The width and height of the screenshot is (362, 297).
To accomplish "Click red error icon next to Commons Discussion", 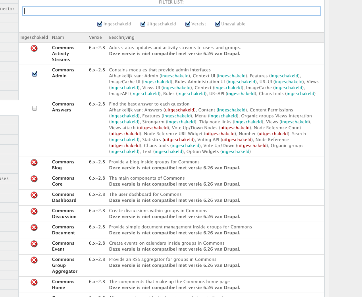I will 34,211.
